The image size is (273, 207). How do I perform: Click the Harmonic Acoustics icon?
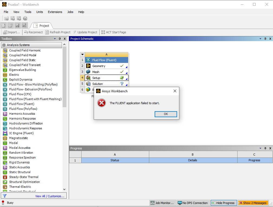(5, 114)
